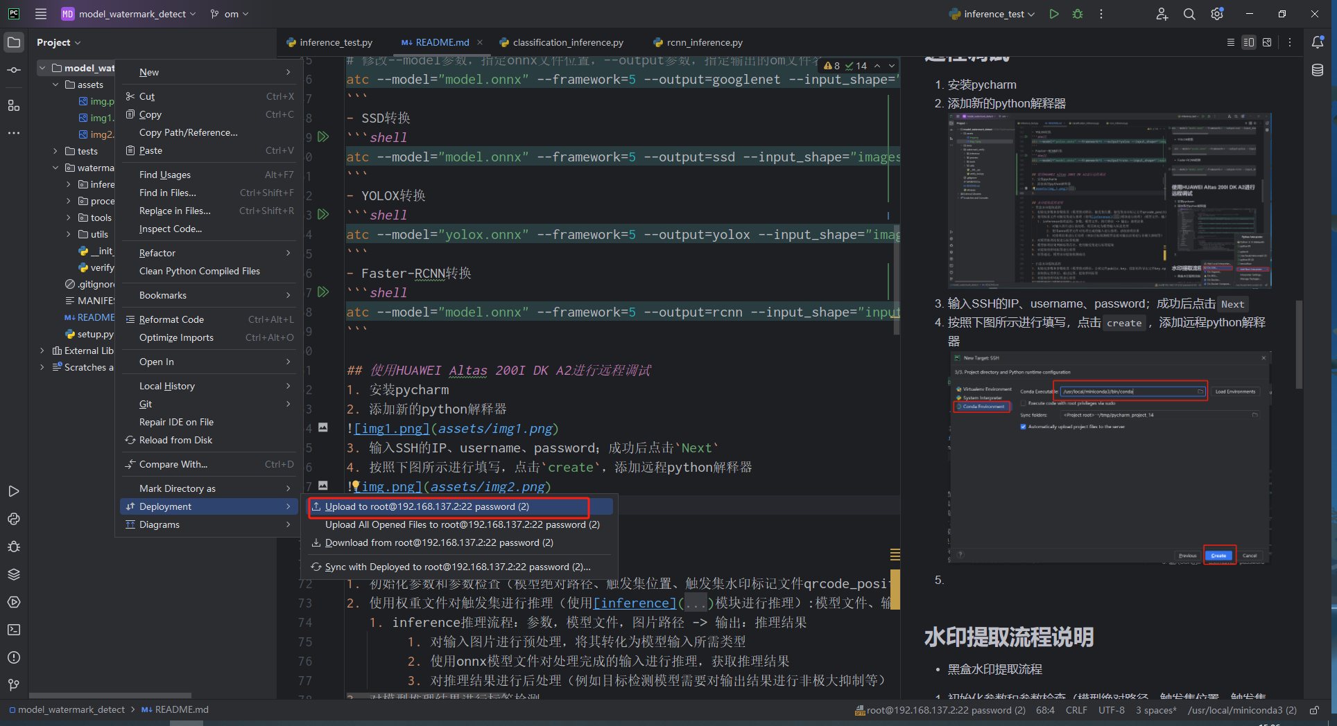The height and width of the screenshot is (726, 1337).
Task: Open more tool windows ellipsis in sidebar
Action: [x=14, y=132]
